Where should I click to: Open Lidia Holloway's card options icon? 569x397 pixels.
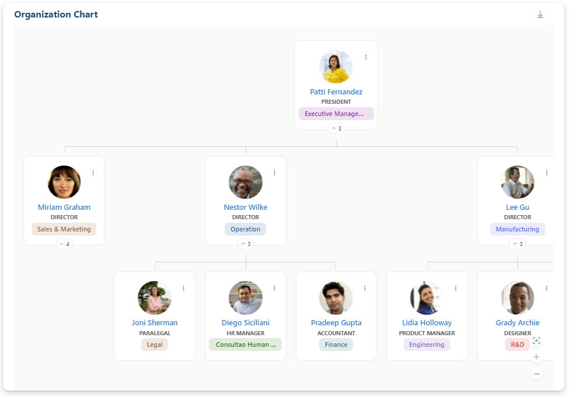pos(455,288)
